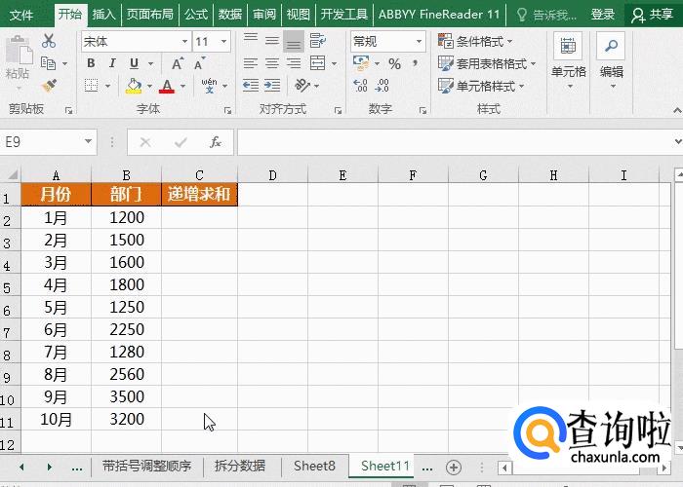Increase font size with large A

pyautogui.click(x=178, y=63)
